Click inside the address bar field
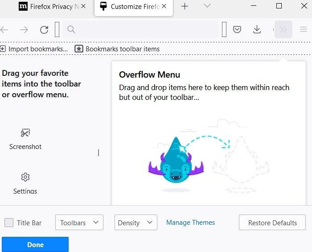This screenshot has width=312, height=252. coord(140,29)
